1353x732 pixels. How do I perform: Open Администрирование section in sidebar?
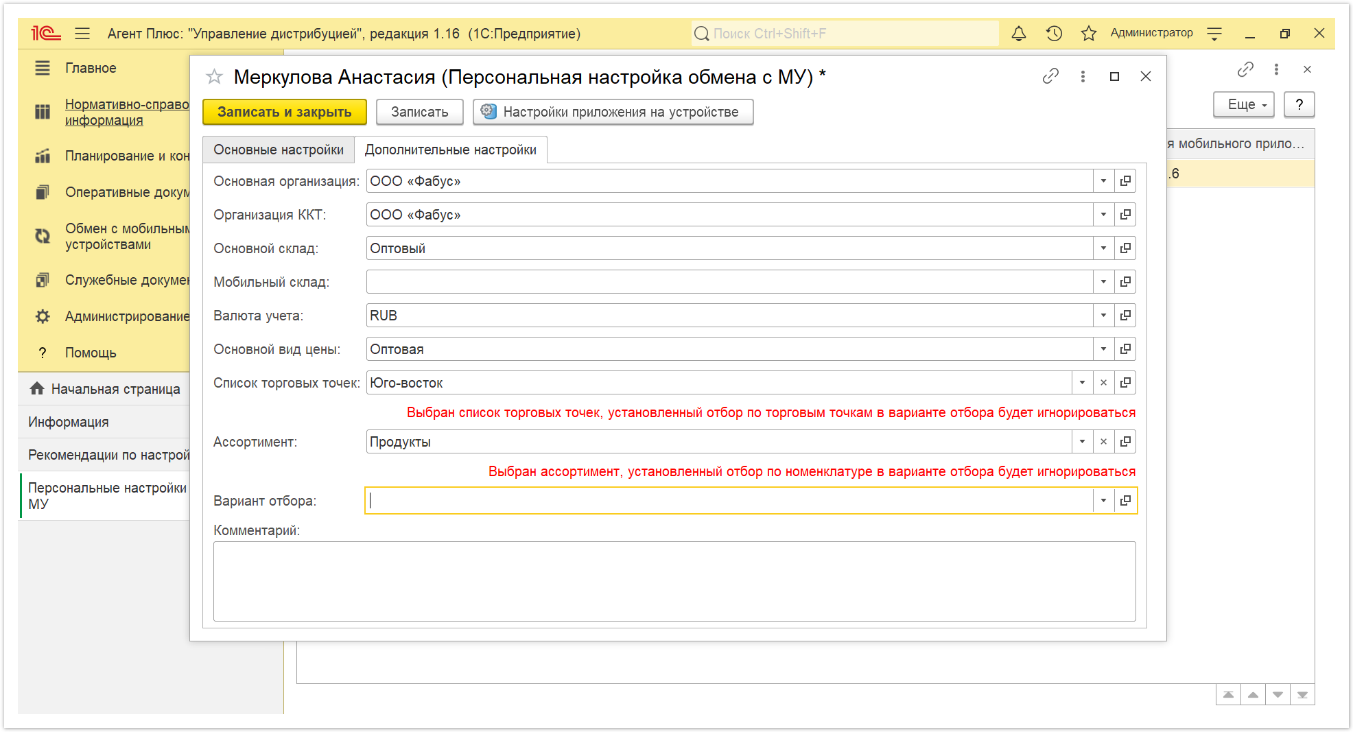point(127,316)
